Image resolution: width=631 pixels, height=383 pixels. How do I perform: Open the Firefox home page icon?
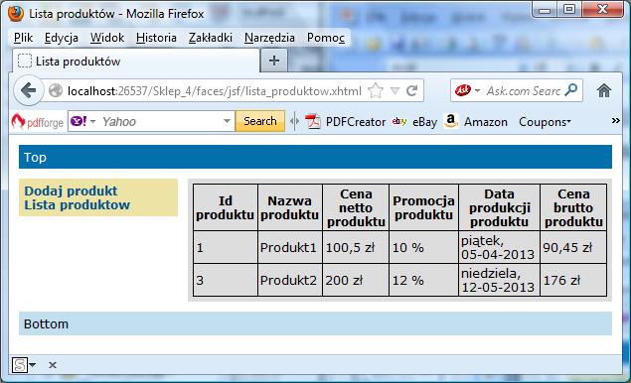click(603, 91)
